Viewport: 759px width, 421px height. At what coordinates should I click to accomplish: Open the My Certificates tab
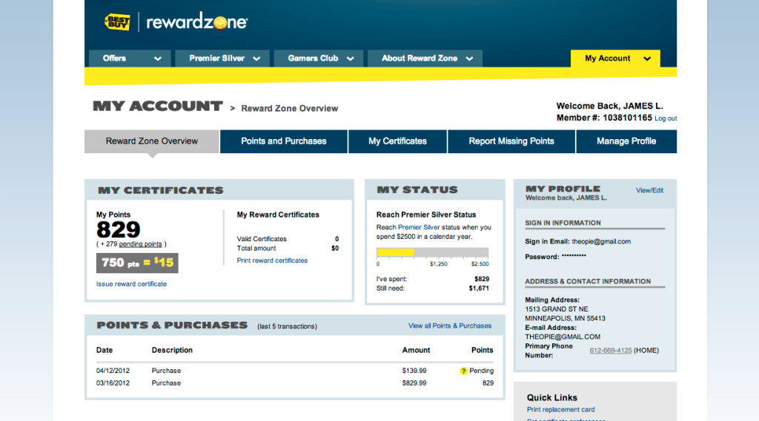coord(397,141)
